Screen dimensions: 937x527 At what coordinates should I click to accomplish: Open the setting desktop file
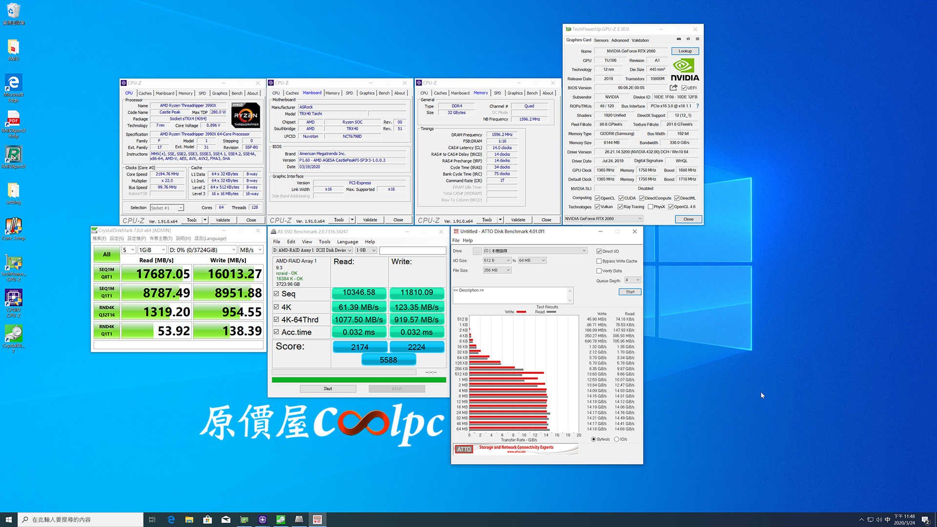pyautogui.click(x=14, y=193)
